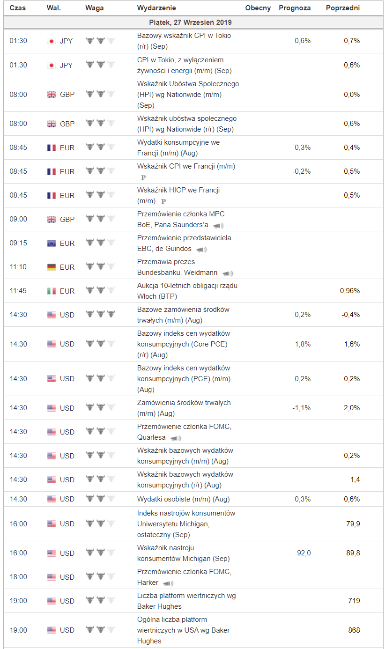Click the preliminary P icon for CPI we Francji
This screenshot has width=385, height=649.
143,177
